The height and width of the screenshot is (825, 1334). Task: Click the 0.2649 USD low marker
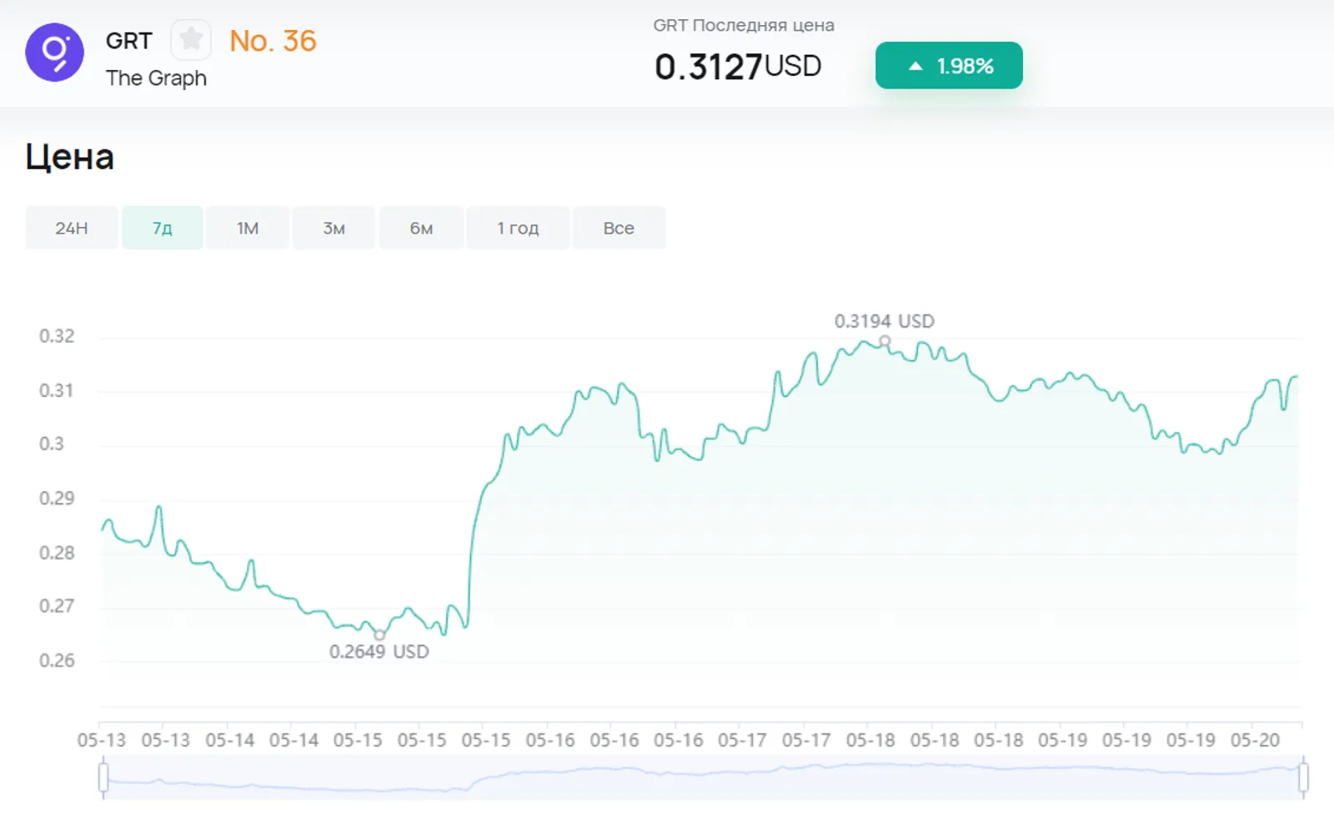click(x=379, y=635)
